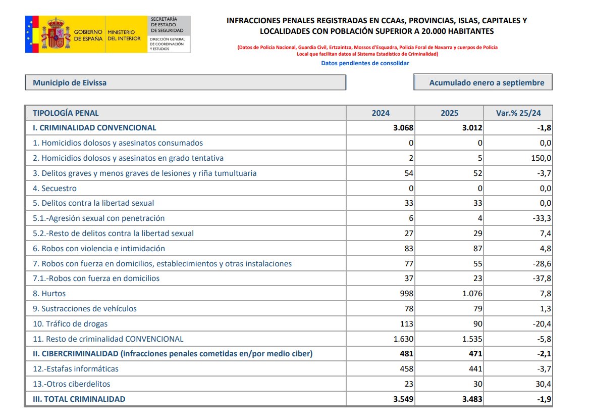
Task: Click the 12.-Estafas informáticas row label
Action: tap(76, 369)
